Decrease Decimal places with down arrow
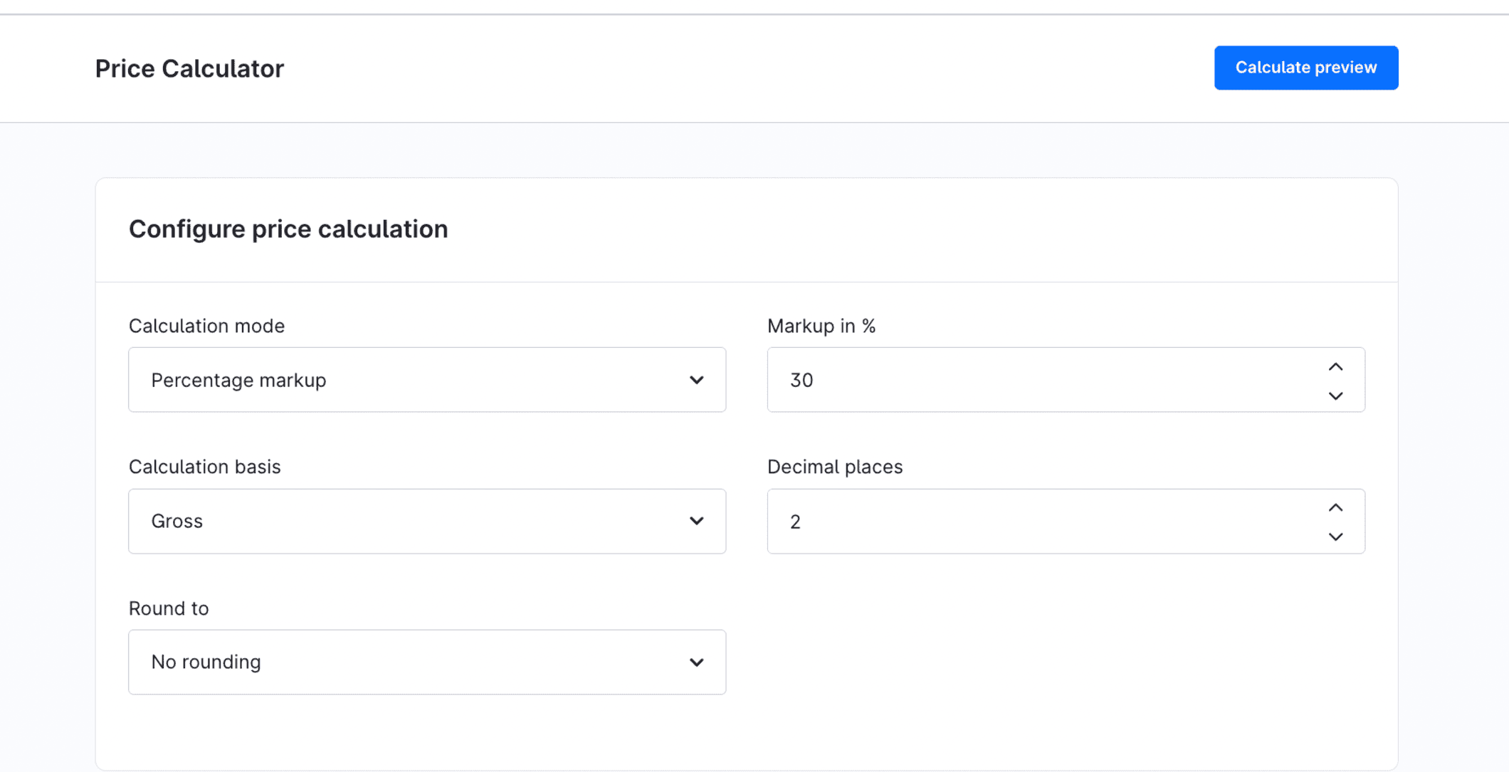 pos(1335,536)
